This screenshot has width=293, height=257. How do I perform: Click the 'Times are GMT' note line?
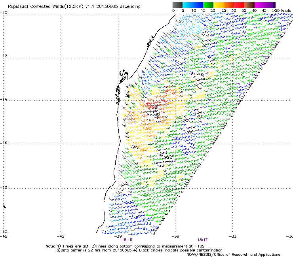pyautogui.click(x=125, y=246)
